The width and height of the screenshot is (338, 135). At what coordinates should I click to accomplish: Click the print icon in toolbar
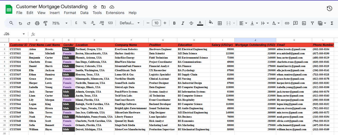pyautogui.click(x=37, y=23)
